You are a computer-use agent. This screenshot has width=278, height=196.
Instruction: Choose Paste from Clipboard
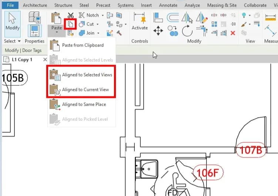(x=81, y=45)
